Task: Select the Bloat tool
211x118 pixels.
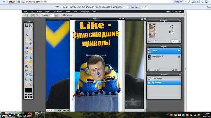Action: tap(26, 75)
